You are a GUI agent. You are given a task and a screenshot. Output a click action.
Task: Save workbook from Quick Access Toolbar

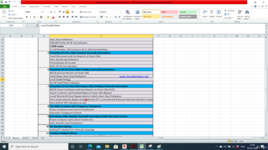5,2
